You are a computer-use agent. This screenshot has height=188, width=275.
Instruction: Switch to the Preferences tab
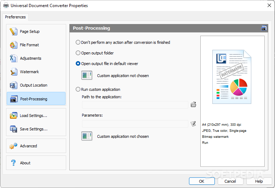(x=15, y=17)
